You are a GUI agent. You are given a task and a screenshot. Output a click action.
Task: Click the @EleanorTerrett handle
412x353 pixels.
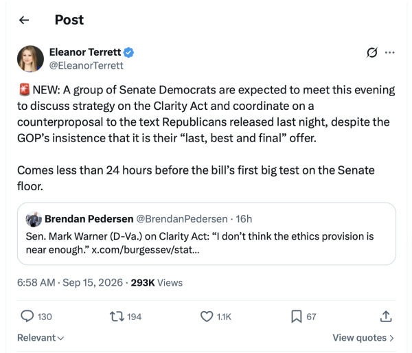click(87, 66)
